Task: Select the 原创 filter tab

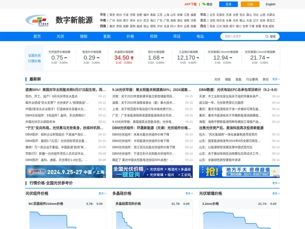Action: pyautogui.click(x=266, y=79)
